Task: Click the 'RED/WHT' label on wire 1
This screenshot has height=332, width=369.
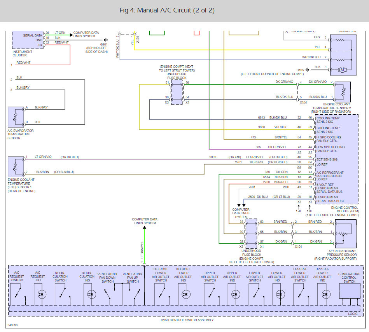Action: (23, 63)
